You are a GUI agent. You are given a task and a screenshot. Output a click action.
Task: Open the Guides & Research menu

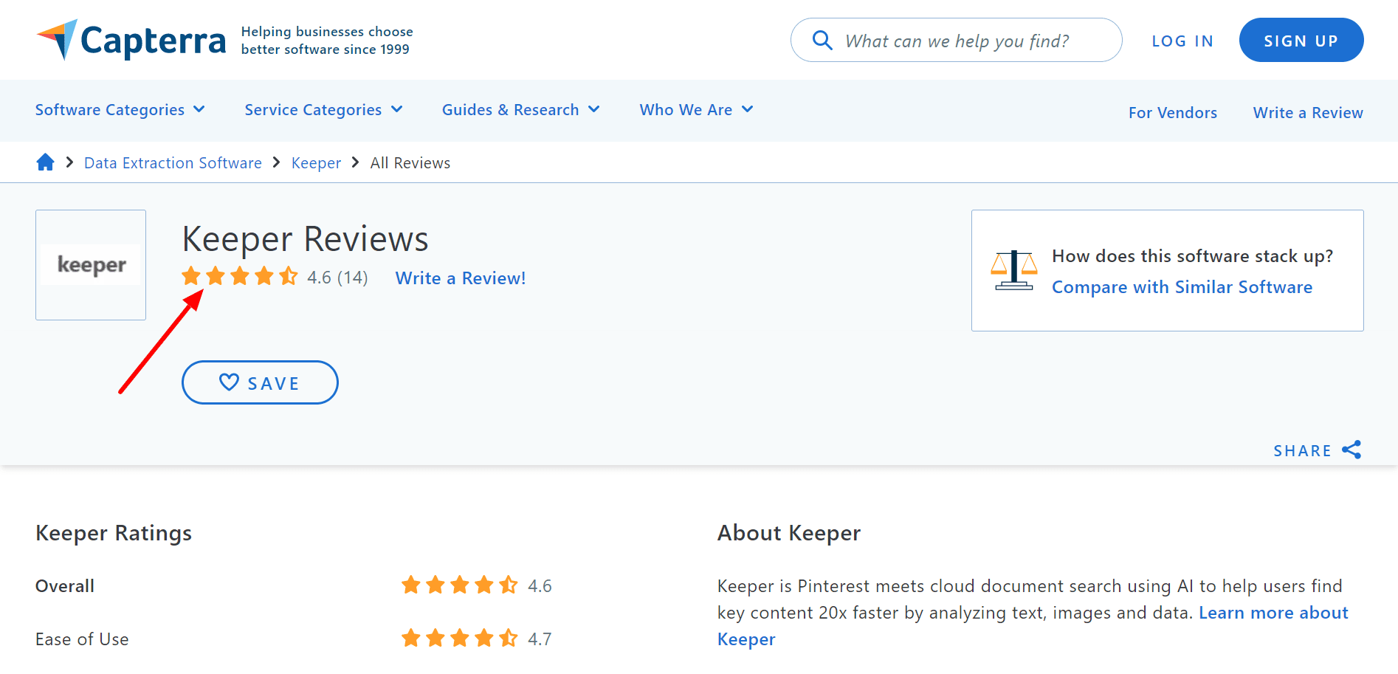pyautogui.click(x=510, y=110)
